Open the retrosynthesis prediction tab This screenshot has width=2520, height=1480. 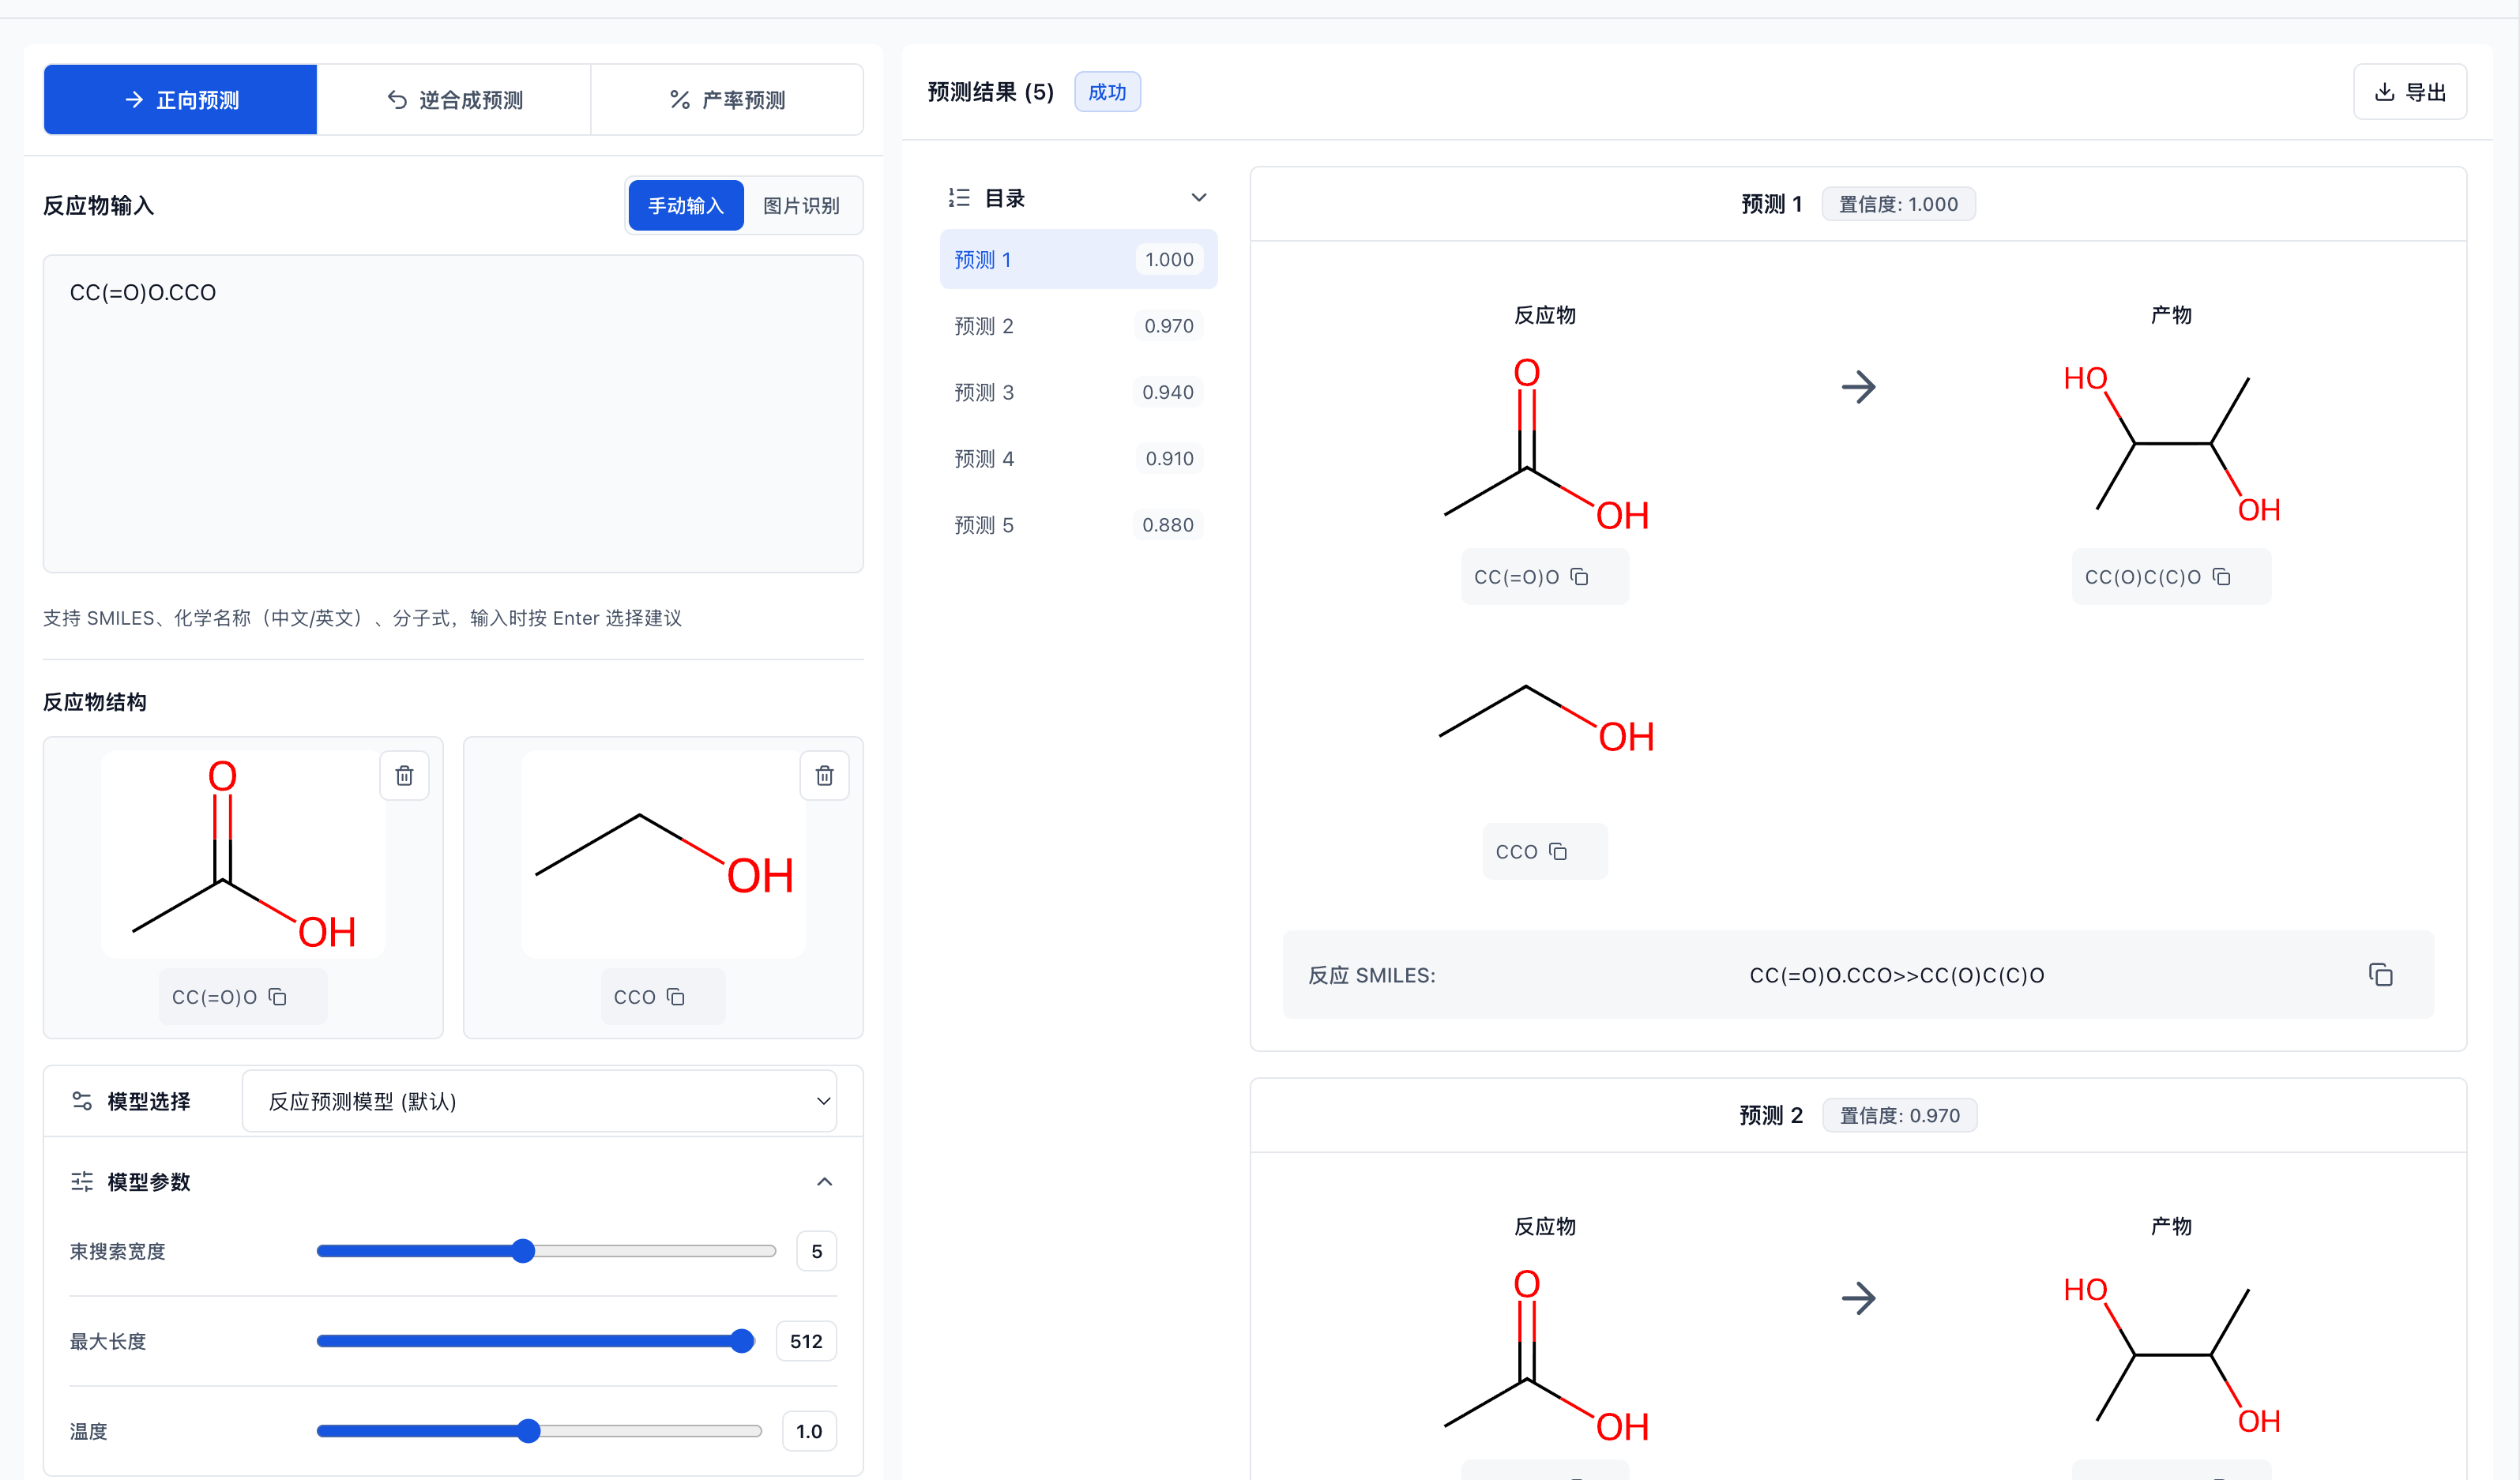pyautogui.click(x=454, y=100)
